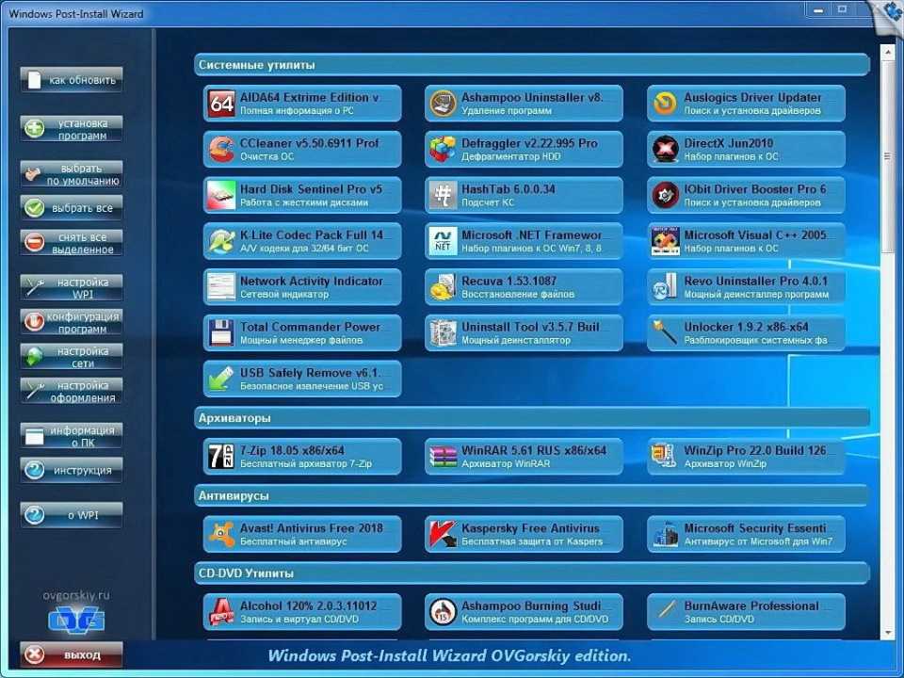Image resolution: width=904 pixels, height=678 pixels.
Task: Click the 'BurnAware Professional' entry text
Action: tap(751, 605)
